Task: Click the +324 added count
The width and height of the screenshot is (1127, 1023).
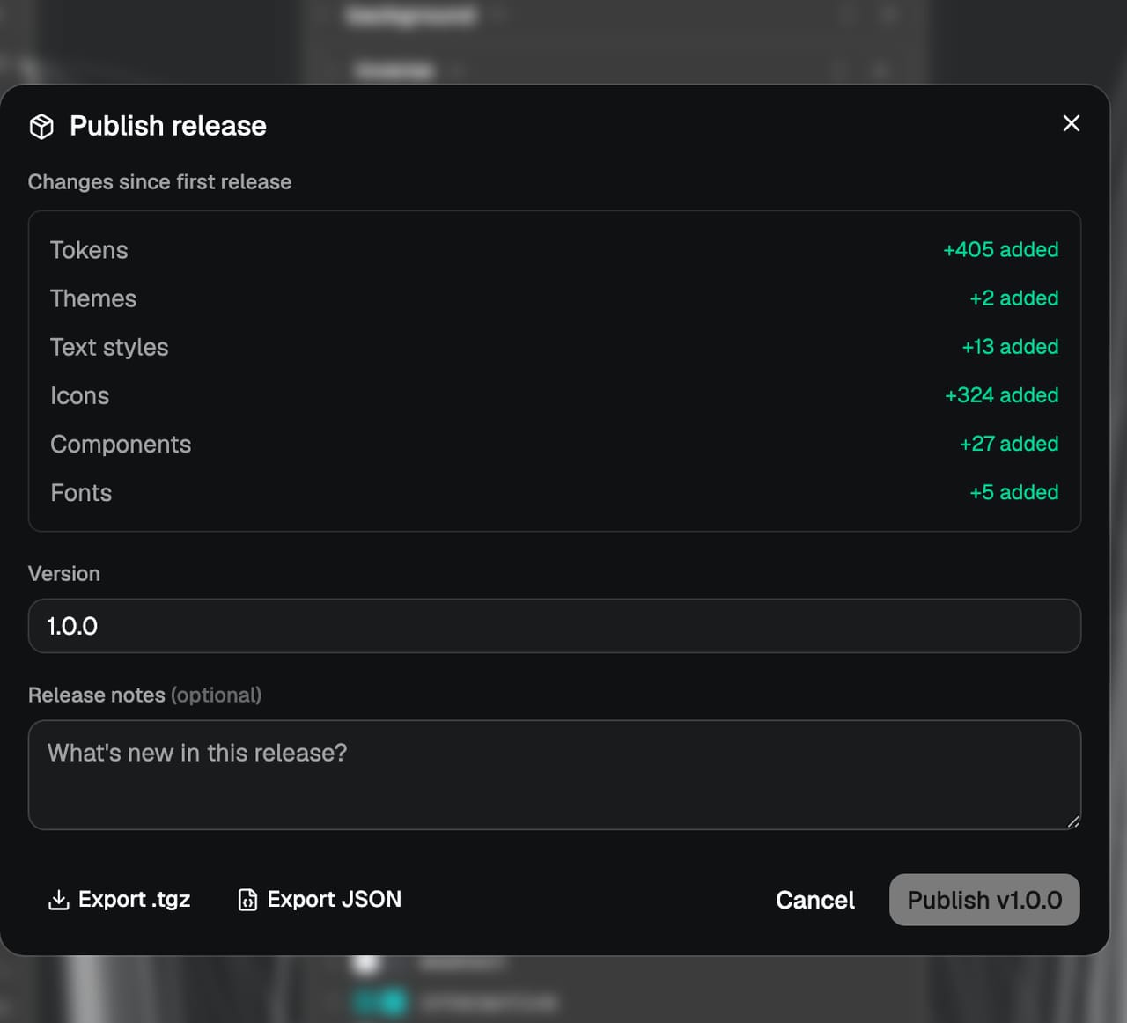Action: (1002, 395)
